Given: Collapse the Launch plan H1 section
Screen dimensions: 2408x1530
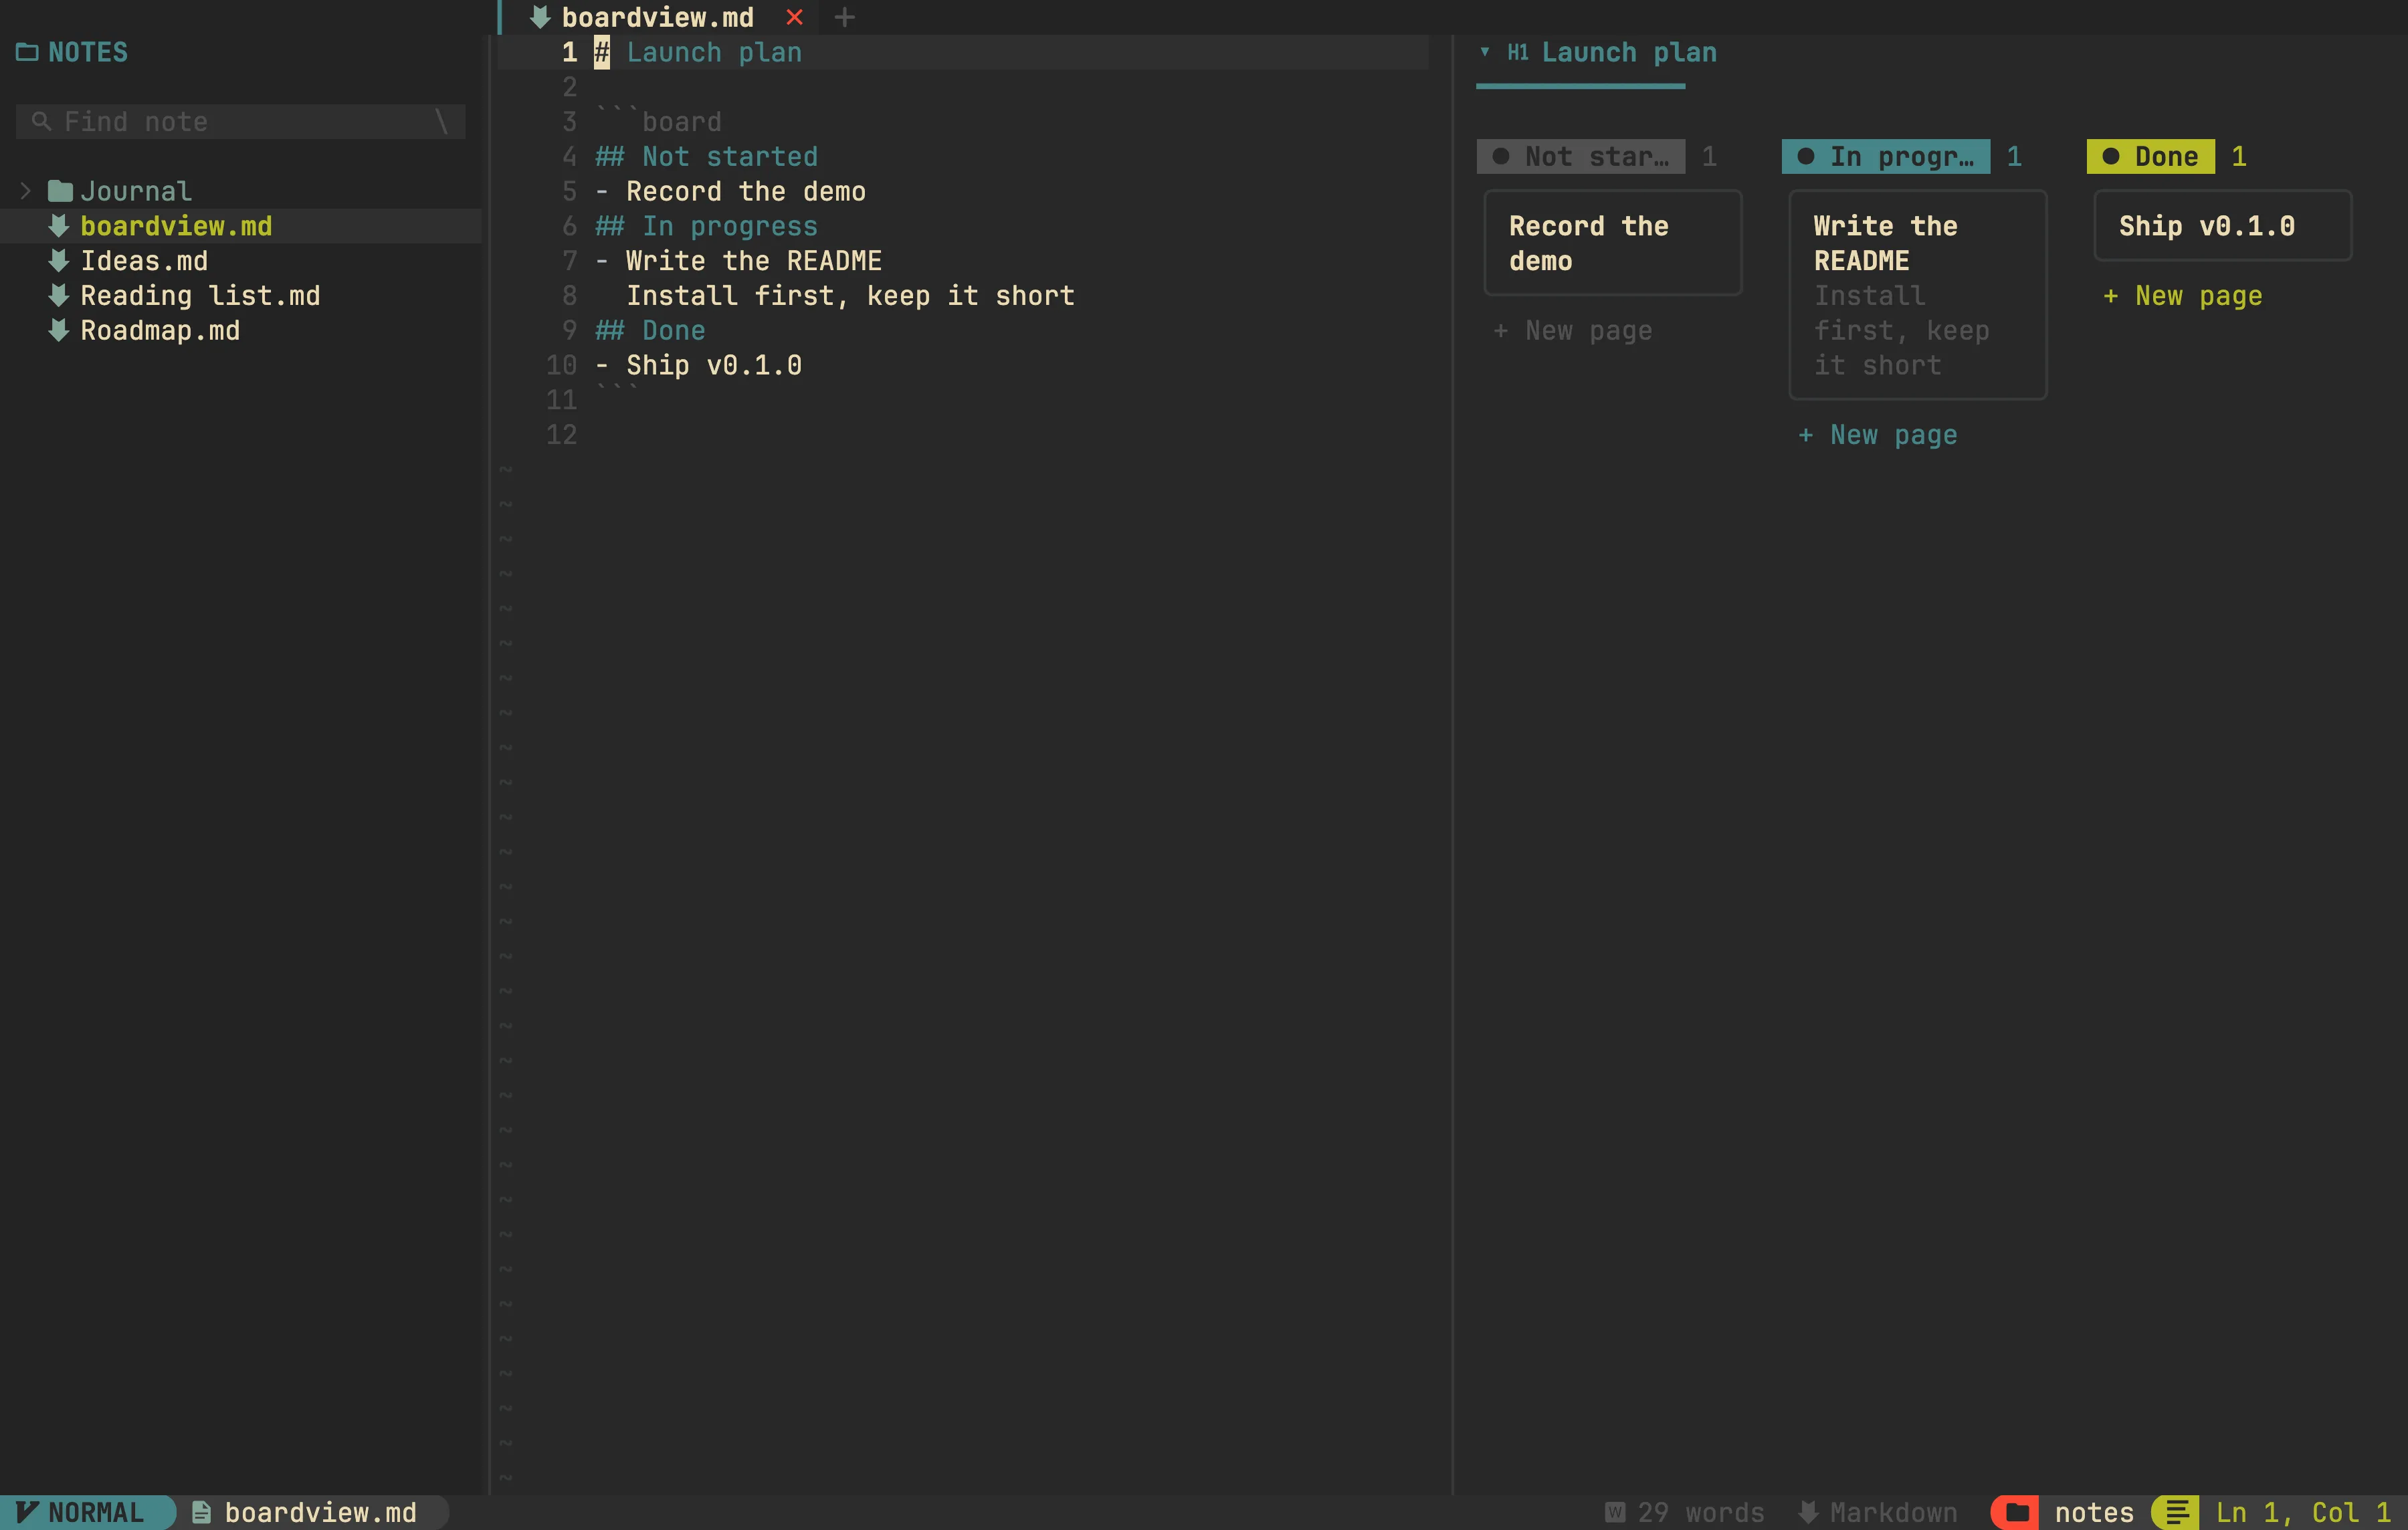Looking at the screenshot, I should point(1485,52).
